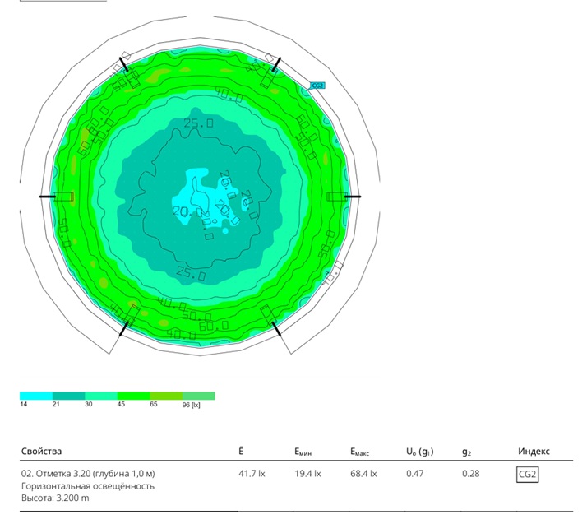
Task: Click the Свойства column header
Action: (x=41, y=452)
